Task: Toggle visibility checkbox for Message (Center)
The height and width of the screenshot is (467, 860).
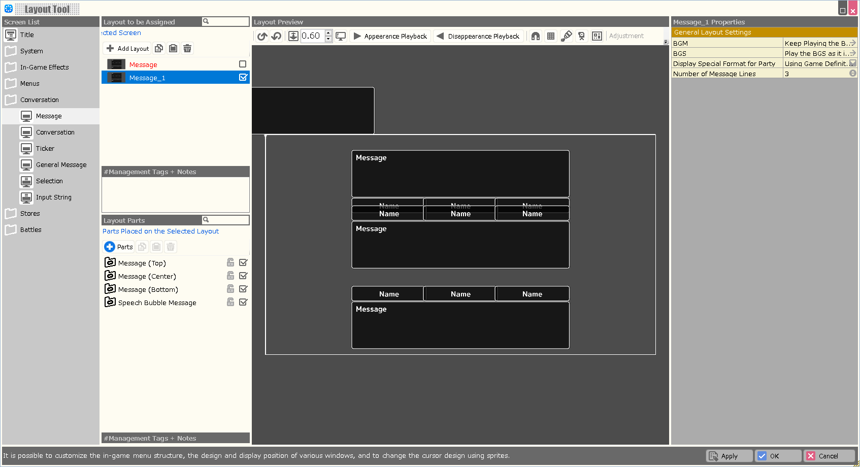Action: point(243,276)
